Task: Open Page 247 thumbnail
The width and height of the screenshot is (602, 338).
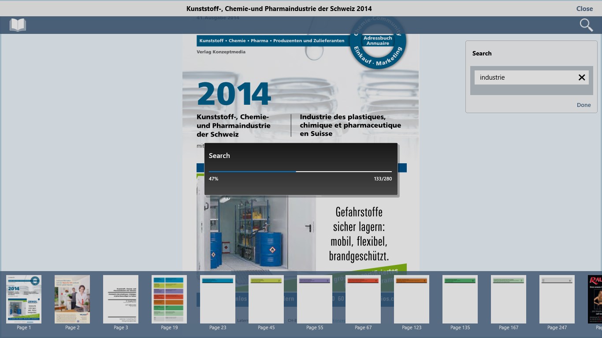Action: click(x=557, y=299)
